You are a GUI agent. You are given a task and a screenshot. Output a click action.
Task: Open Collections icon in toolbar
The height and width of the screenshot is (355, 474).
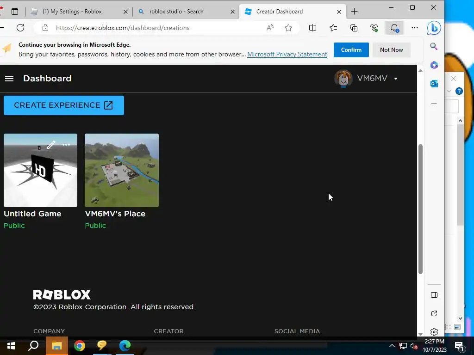coord(354,28)
